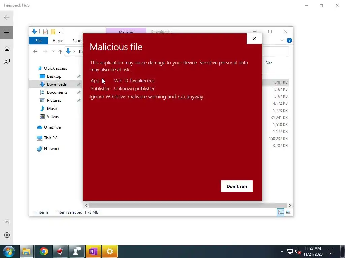Select This PC in navigation pane
This screenshot has height=258, width=345.
tap(51, 138)
